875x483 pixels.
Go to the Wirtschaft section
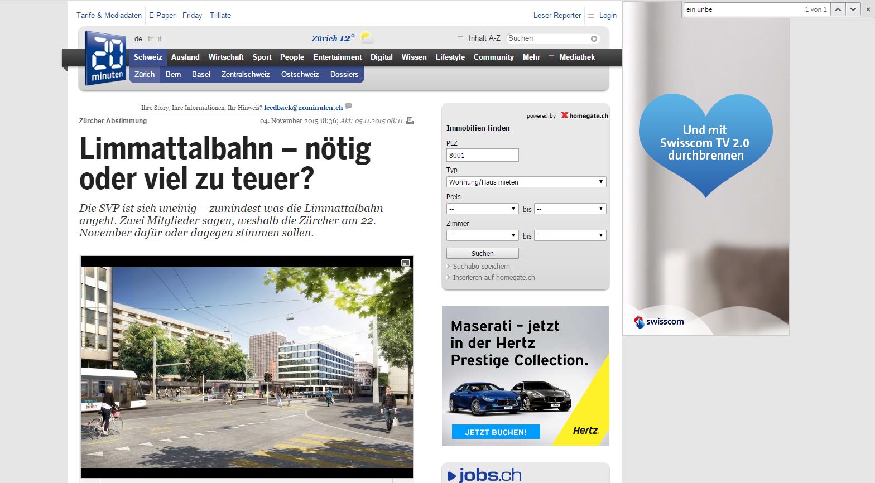click(x=226, y=57)
